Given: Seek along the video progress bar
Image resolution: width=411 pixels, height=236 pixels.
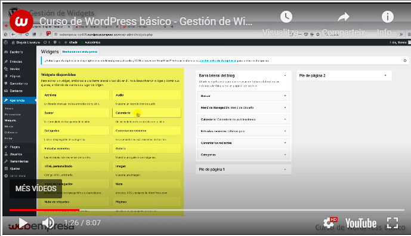Looking at the screenshot, I should pyautogui.click(x=207, y=210).
